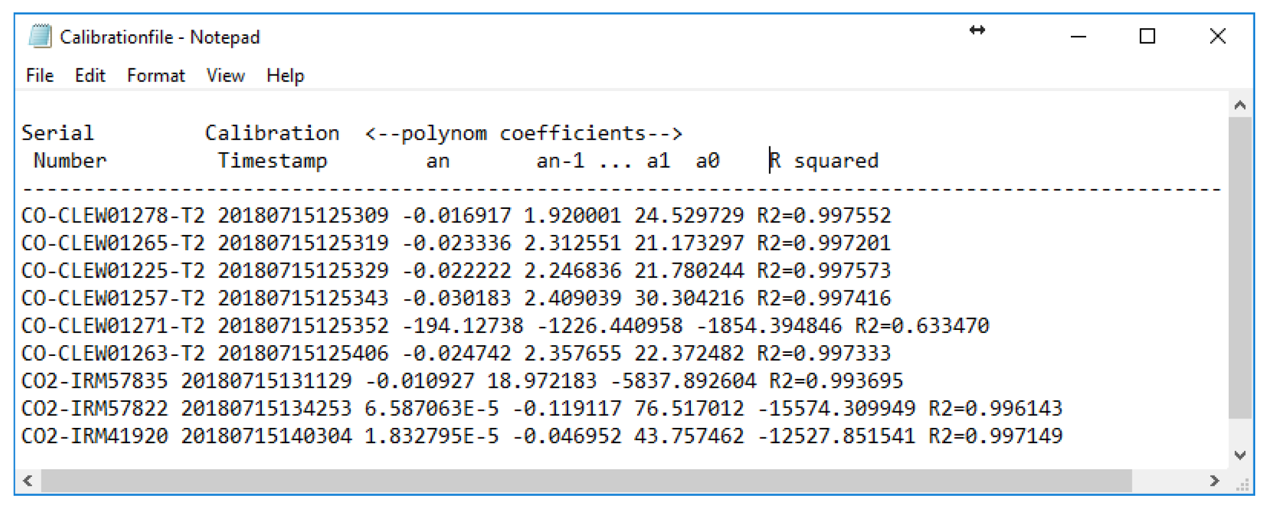The height and width of the screenshot is (507, 1270).
Task: Click the horizontal scrollbar left arrow
Action: (27, 480)
